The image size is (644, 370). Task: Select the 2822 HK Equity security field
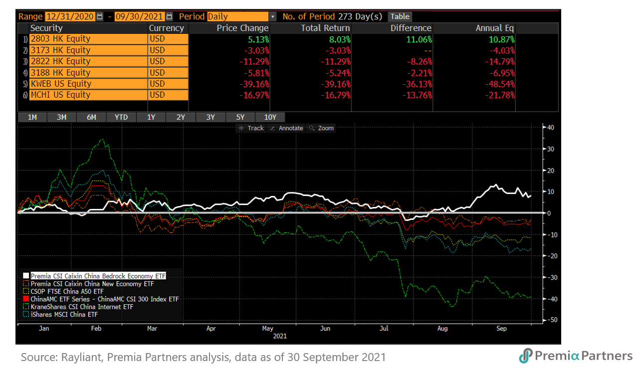(x=88, y=61)
